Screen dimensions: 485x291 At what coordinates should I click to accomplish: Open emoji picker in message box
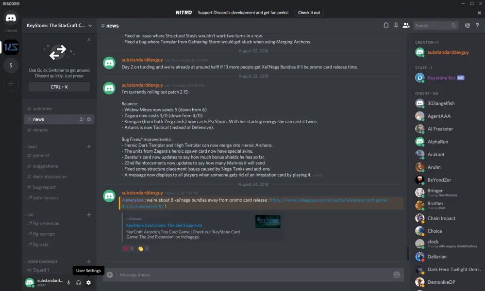click(397, 275)
